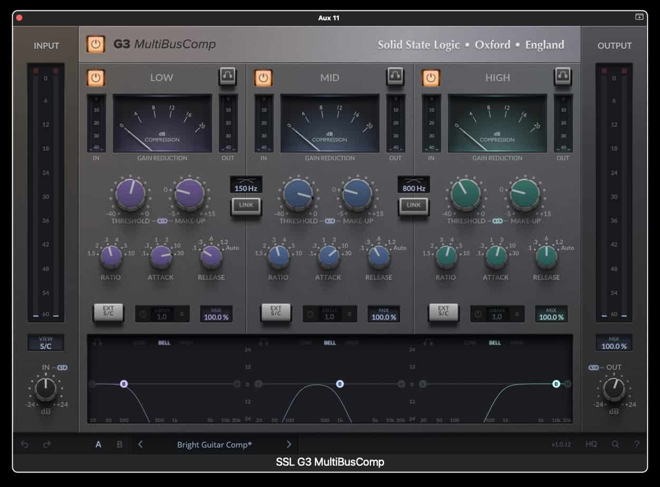Click the MID band MIX 100.0 % field
This screenshot has width=660, height=487.
384,314
